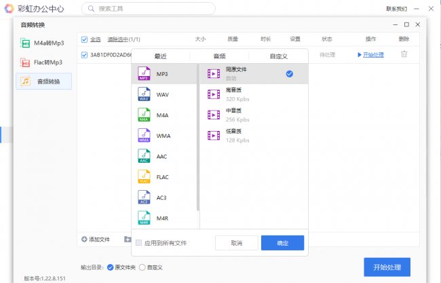The width and height of the screenshot is (441, 283).
Task: Click the blue play triangle before 开始处理 link
Action: coord(359,54)
